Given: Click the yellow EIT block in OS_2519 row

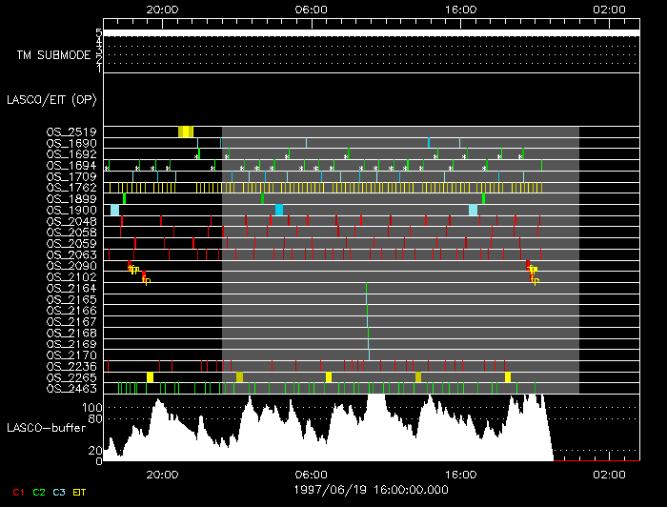Looking at the screenshot, I should pos(186,132).
